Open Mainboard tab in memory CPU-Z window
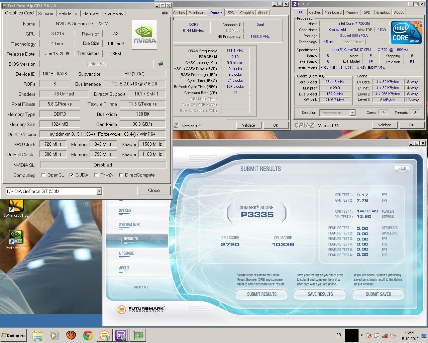 (x=197, y=13)
